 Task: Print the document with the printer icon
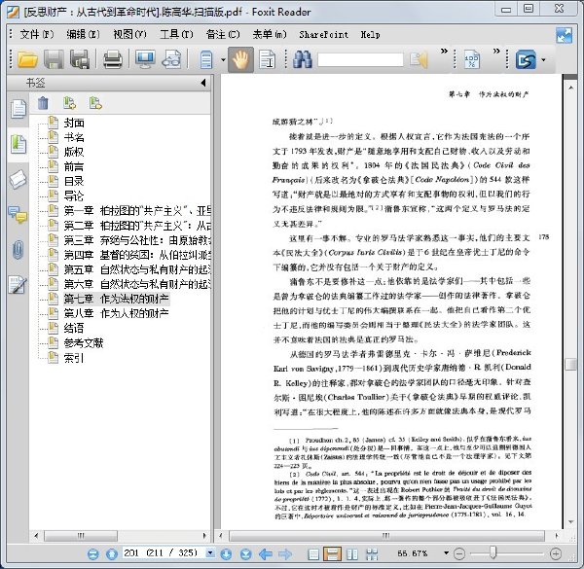(113, 59)
